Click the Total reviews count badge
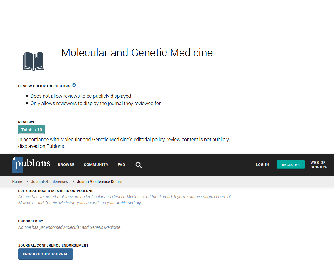334x272 pixels. pos(32,130)
